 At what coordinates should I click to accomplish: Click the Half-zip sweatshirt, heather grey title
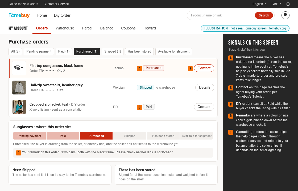coord(56,85)
